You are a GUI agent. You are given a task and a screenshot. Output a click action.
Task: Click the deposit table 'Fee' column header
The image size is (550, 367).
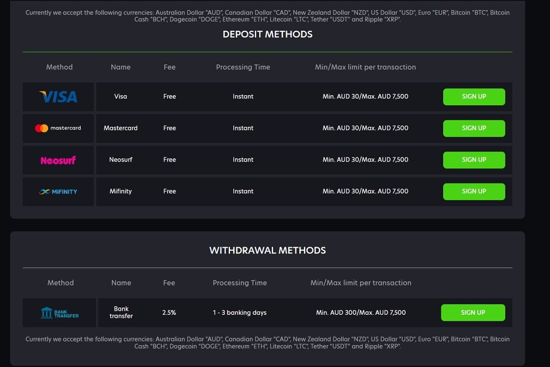(x=170, y=67)
